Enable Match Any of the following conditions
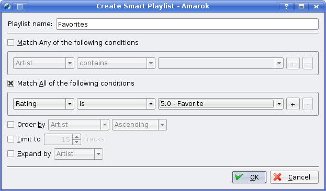This screenshot has height=191, width=326. [10, 42]
